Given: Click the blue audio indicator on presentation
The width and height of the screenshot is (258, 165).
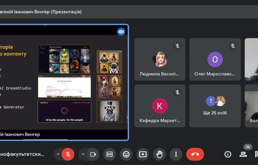Looking at the screenshot, I should pyautogui.click(x=121, y=32).
